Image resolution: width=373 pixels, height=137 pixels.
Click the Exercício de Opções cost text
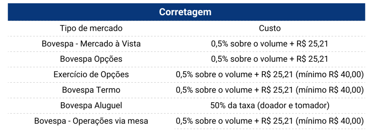point(270,75)
